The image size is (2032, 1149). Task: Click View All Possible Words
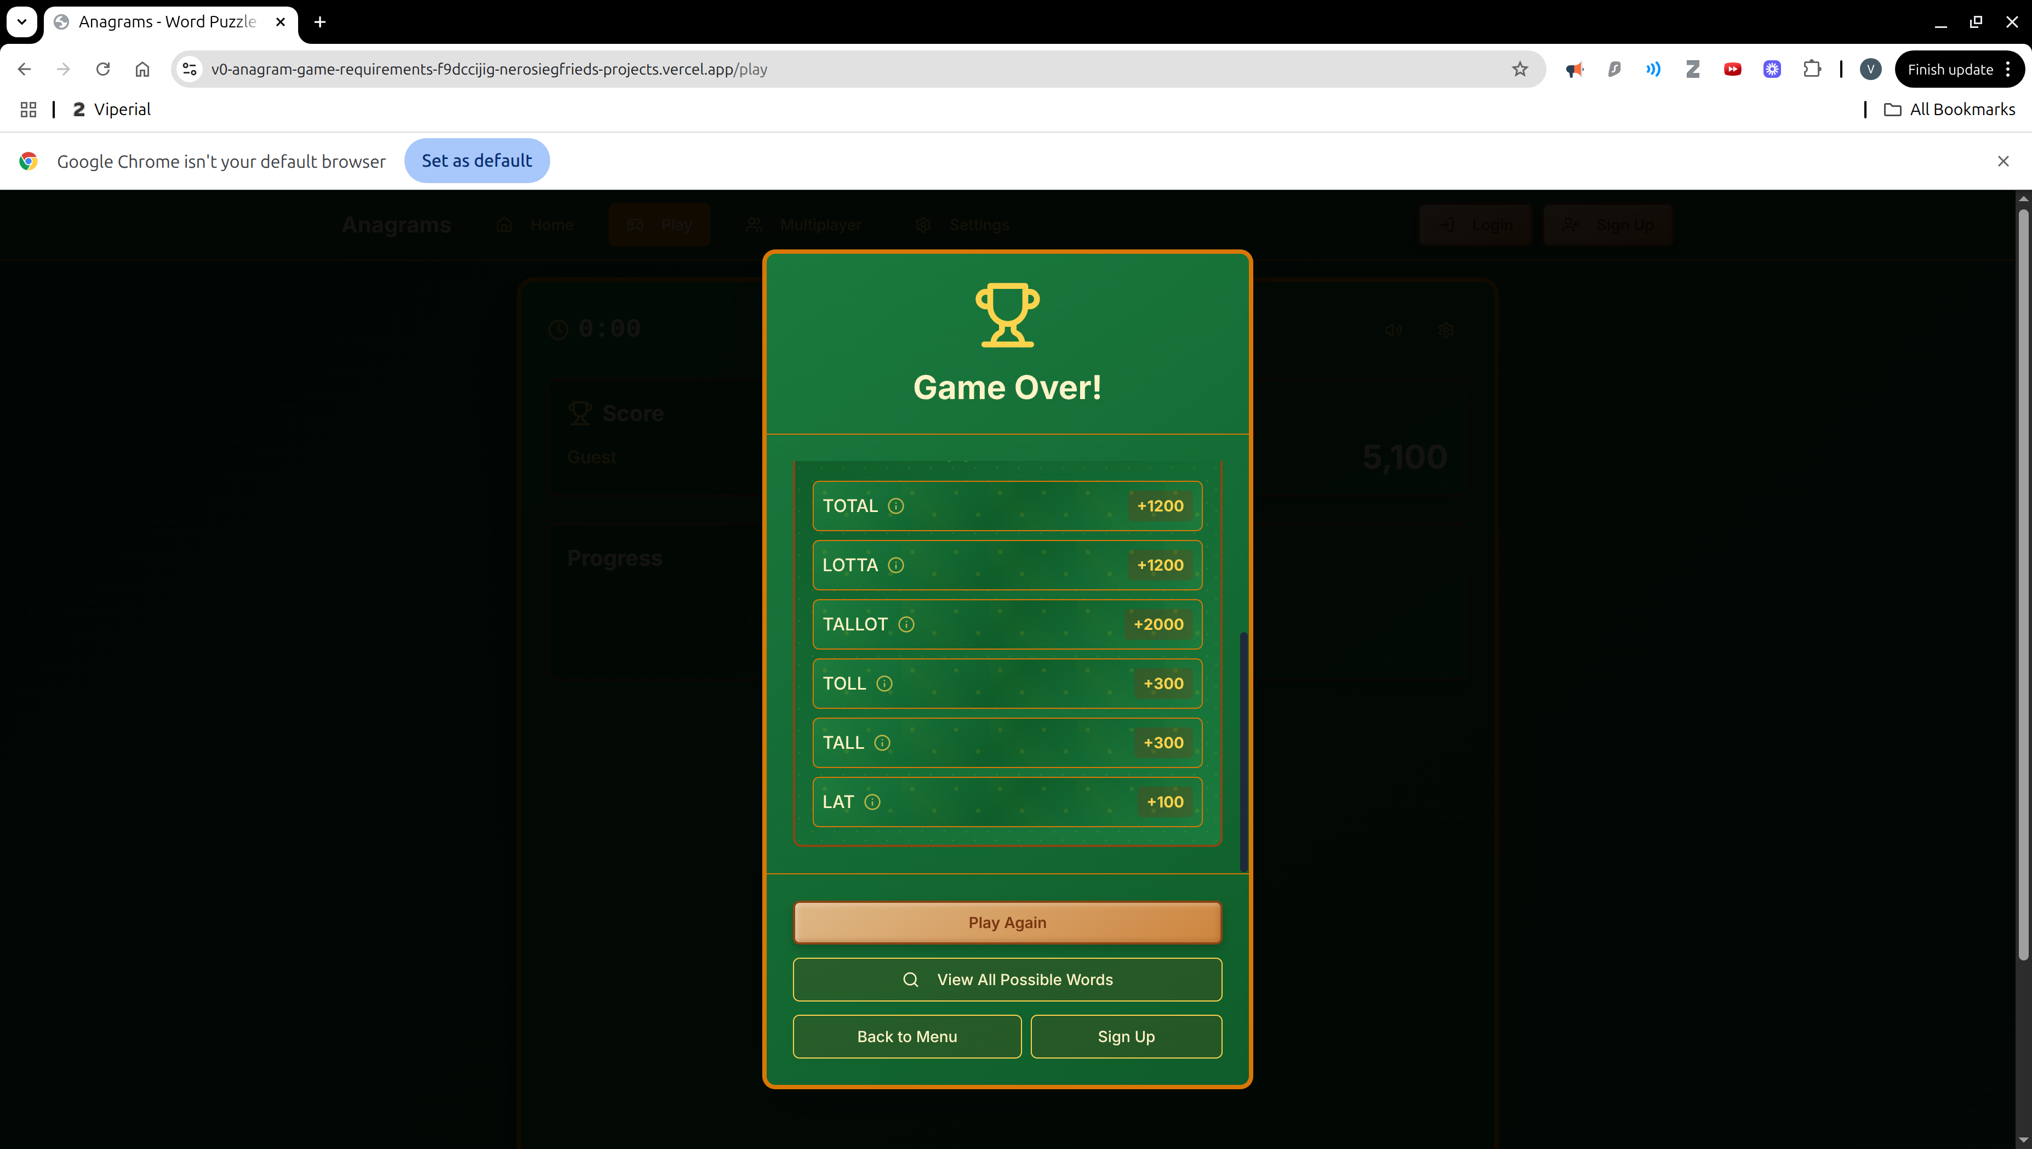[x=1007, y=979]
